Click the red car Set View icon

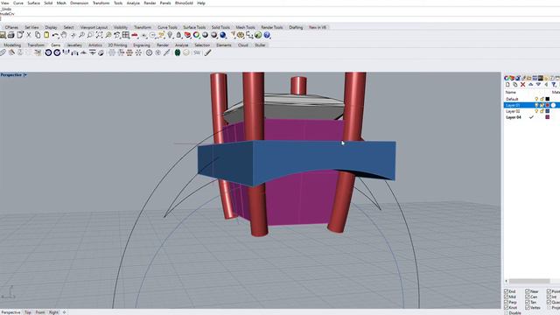pos(135,35)
